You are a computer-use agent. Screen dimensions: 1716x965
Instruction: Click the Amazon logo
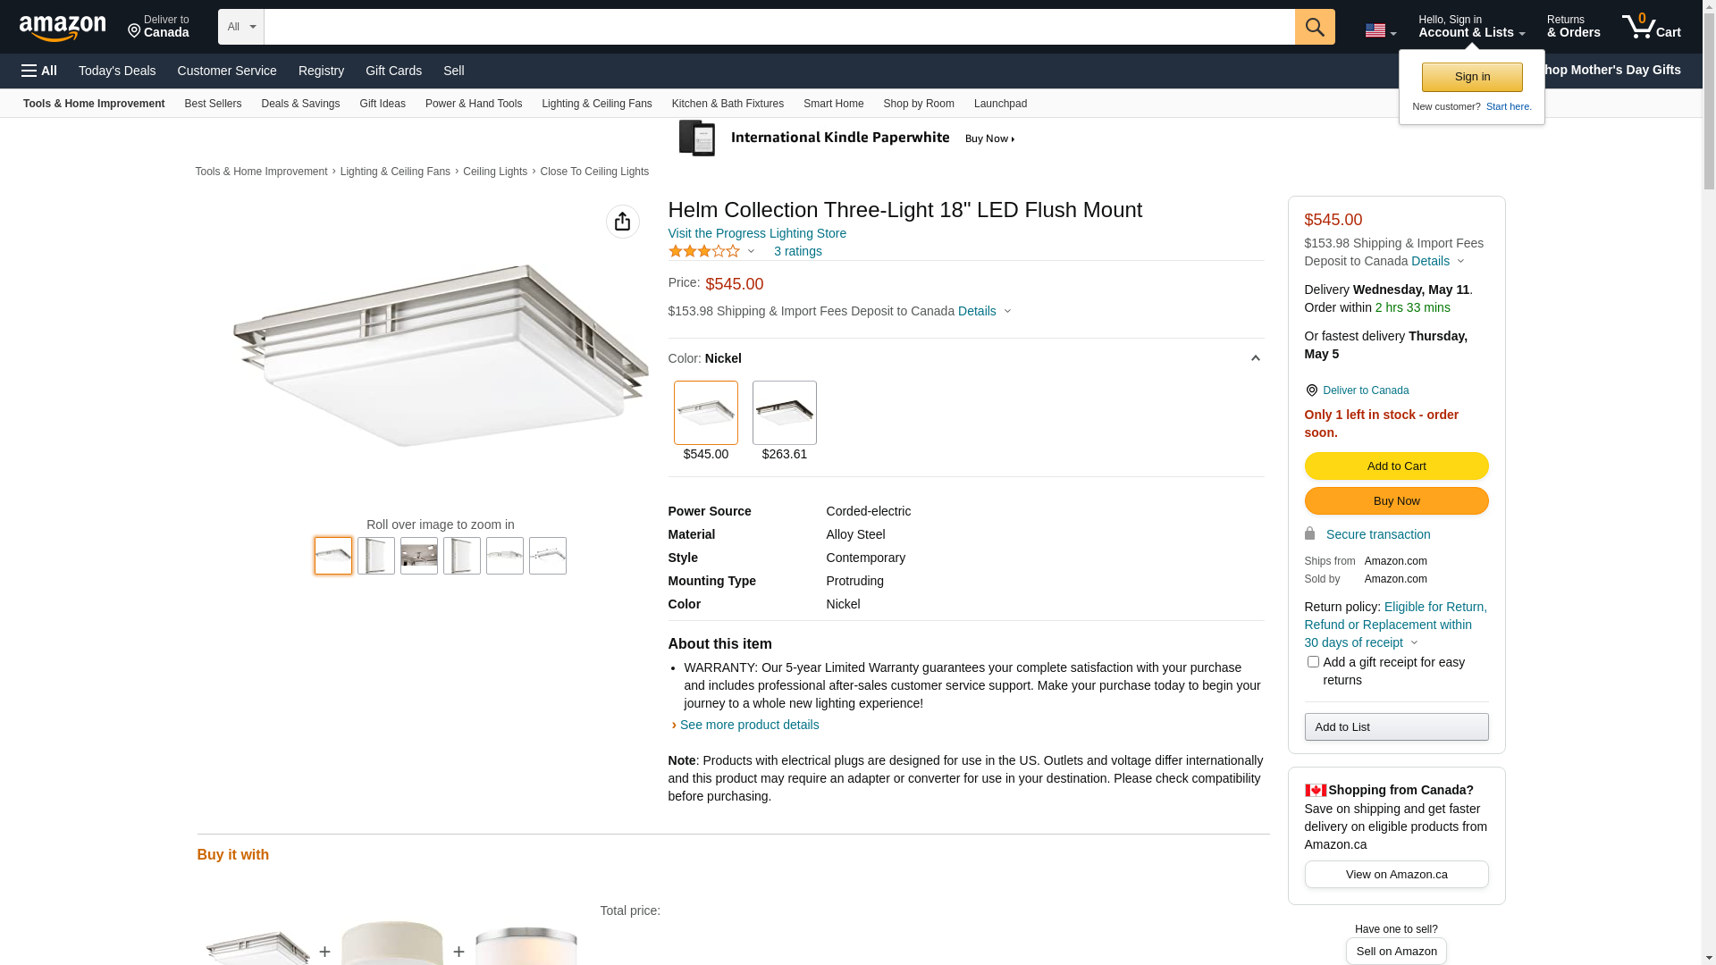point(63,29)
